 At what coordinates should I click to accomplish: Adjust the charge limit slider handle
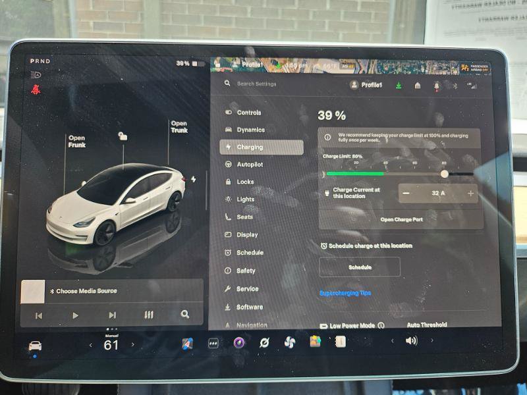coord(444,174)
